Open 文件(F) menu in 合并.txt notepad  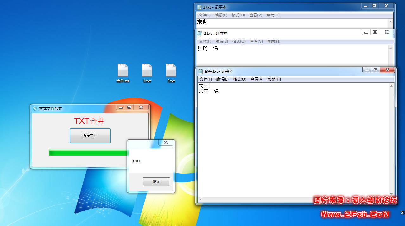[206, 79]
